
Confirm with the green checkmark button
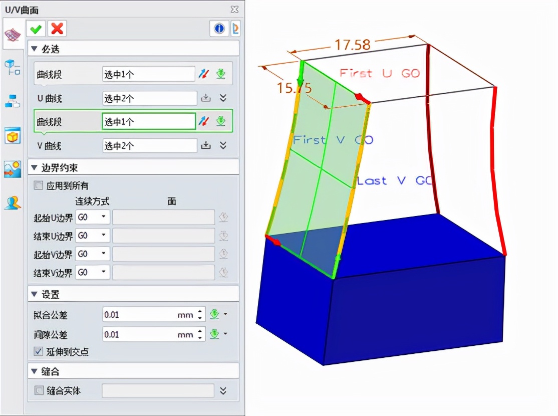(x=36, y=29)
